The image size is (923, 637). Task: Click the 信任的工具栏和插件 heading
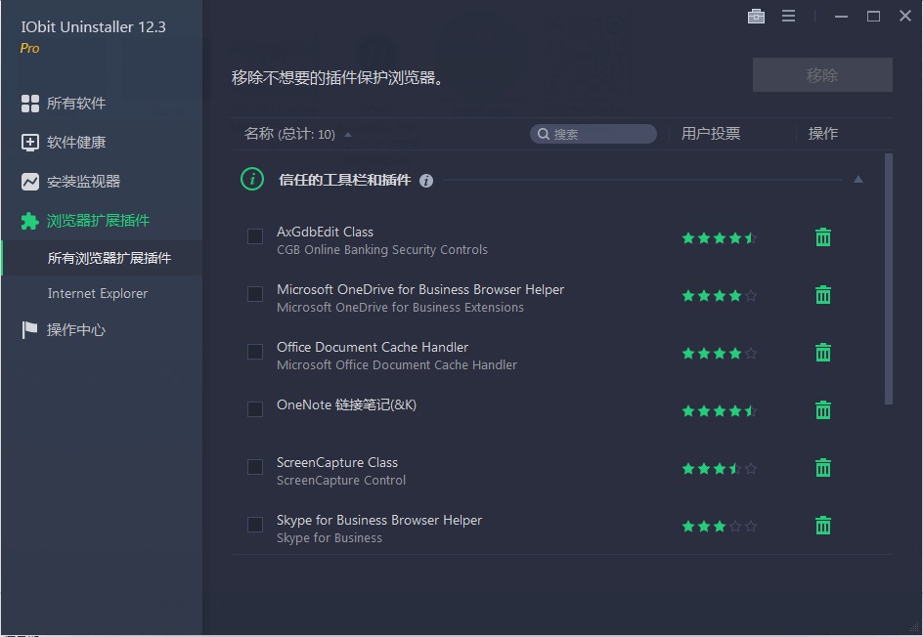(x=344, y=180)
